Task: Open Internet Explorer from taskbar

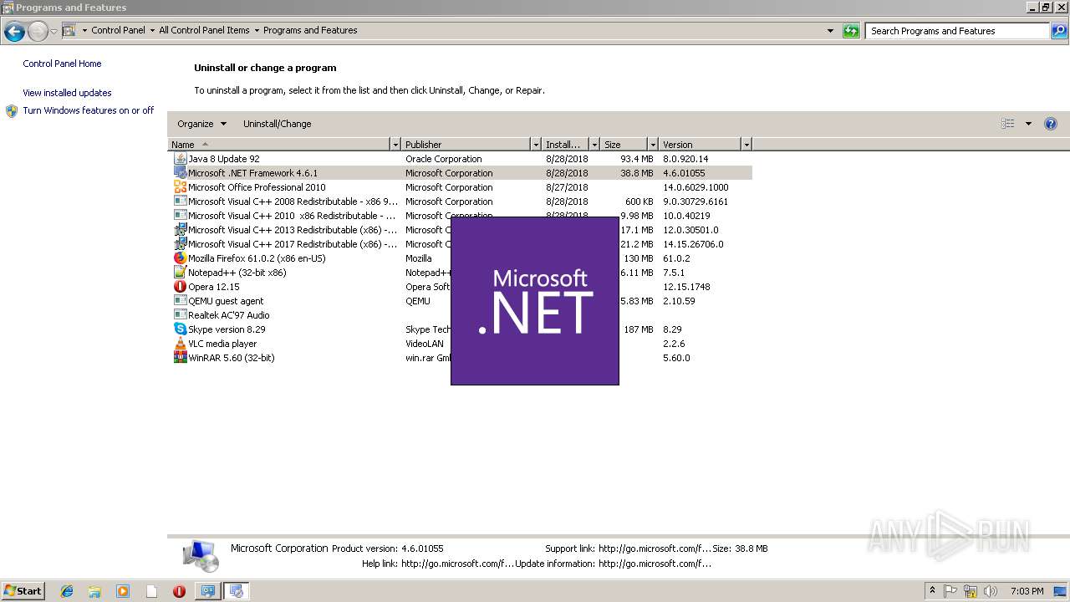Action: [x=67, y=591]
